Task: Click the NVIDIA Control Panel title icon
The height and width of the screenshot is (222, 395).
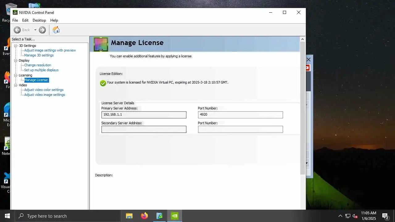Action: [15, 12]
